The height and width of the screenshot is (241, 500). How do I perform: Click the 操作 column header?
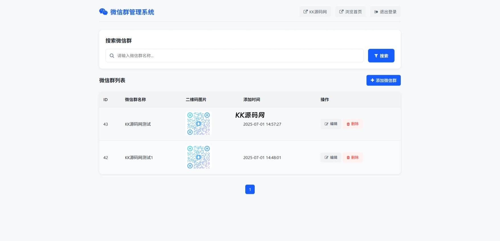tap(325, 99)
